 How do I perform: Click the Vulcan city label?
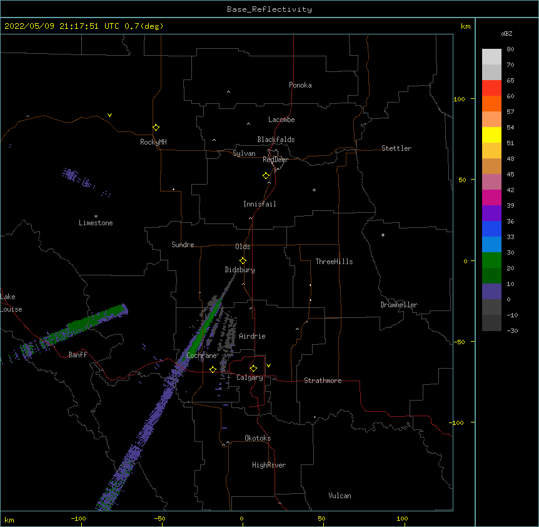[x=340, y=496]
